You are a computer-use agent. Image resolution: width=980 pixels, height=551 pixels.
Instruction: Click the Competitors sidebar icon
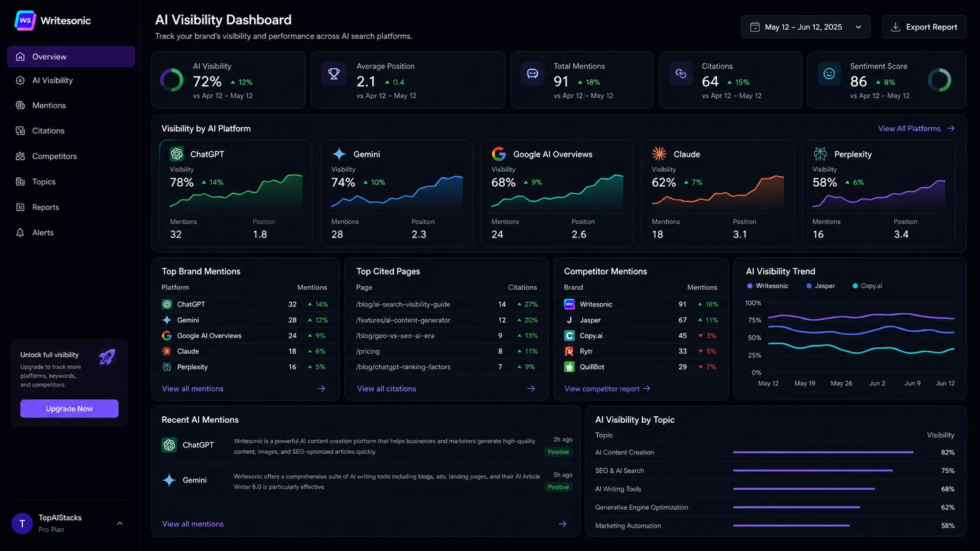pos(21,156)
